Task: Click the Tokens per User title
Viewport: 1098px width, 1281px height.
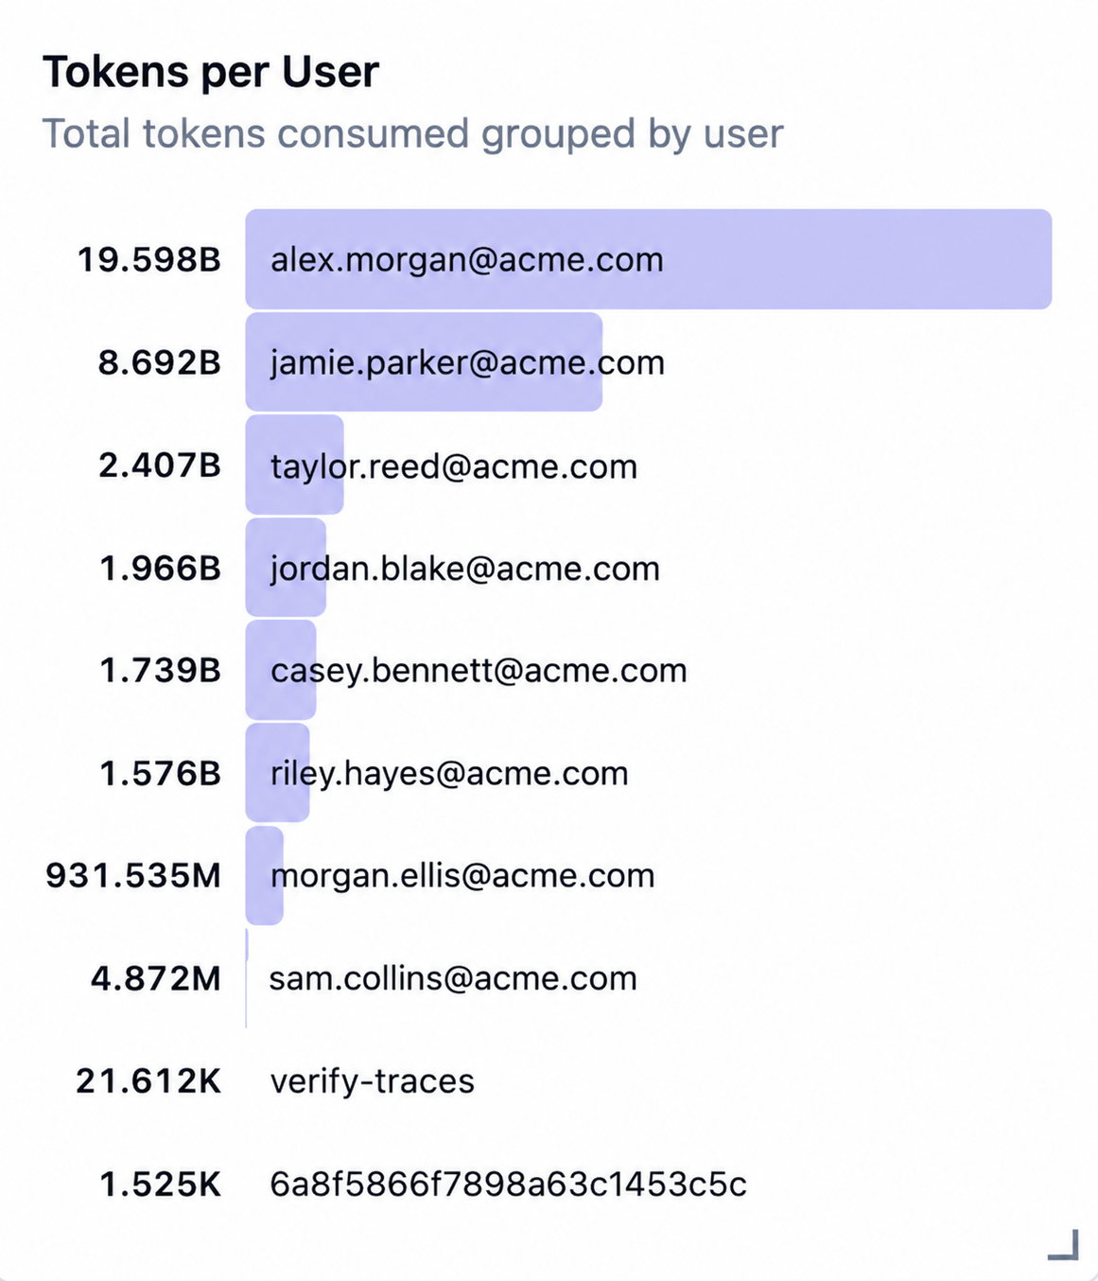Action: click(211, 72)
